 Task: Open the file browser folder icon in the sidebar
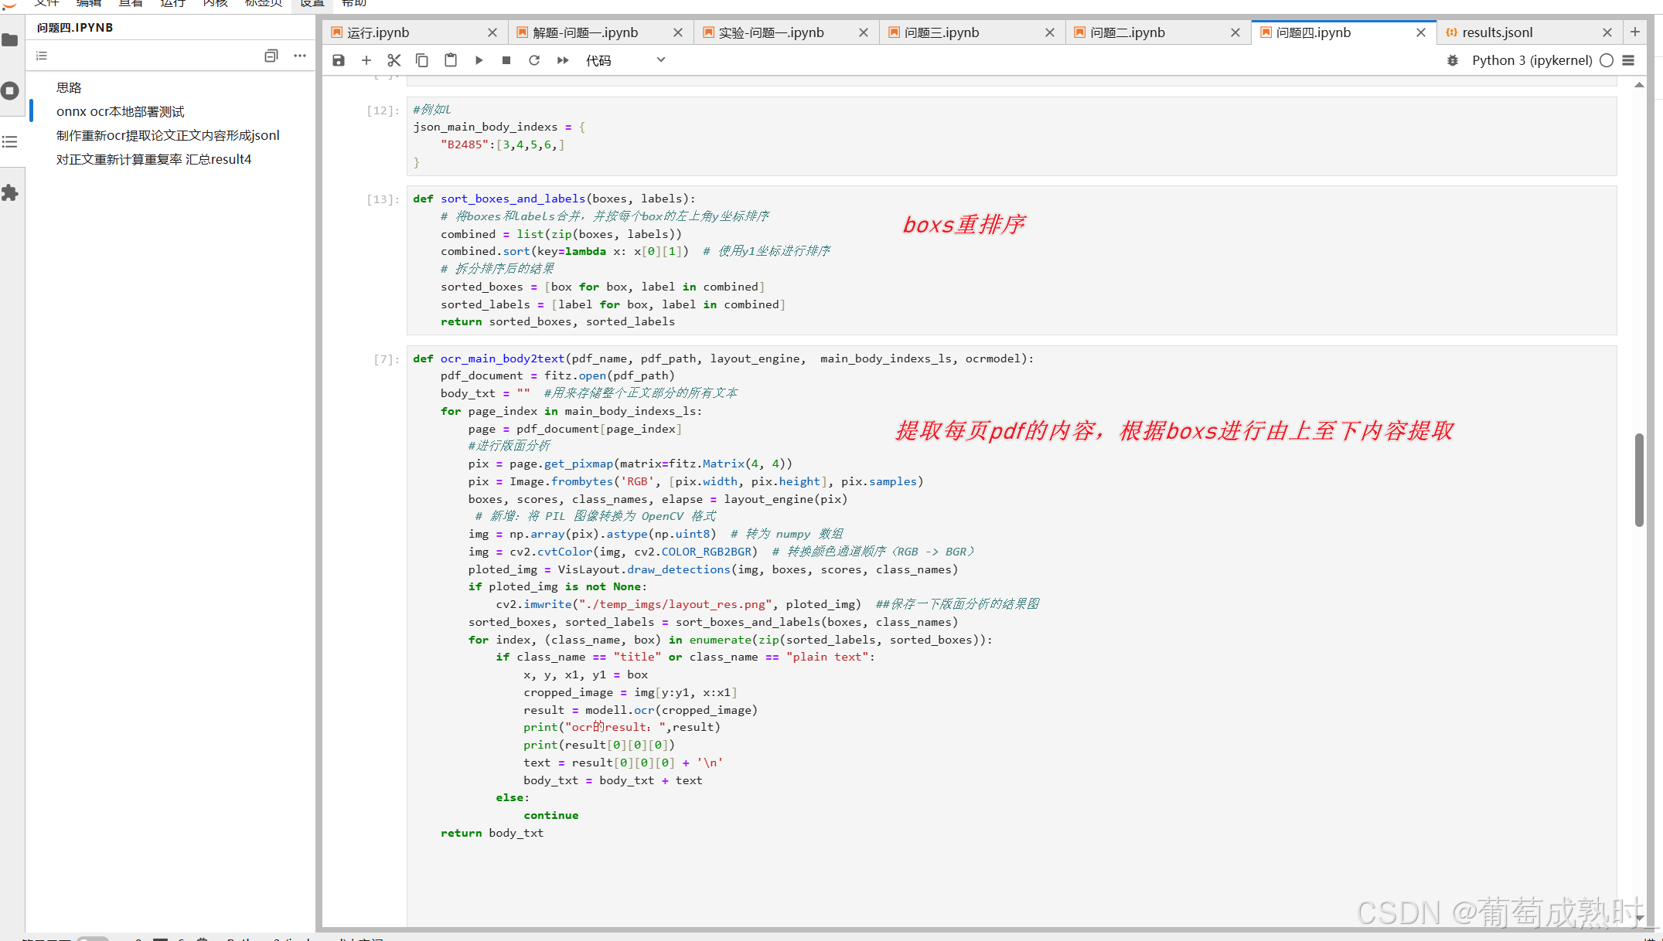point(10,40)
